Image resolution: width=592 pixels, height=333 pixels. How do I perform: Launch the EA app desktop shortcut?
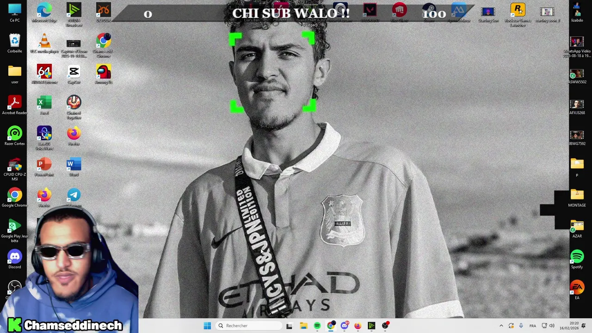tap(577, 290)
